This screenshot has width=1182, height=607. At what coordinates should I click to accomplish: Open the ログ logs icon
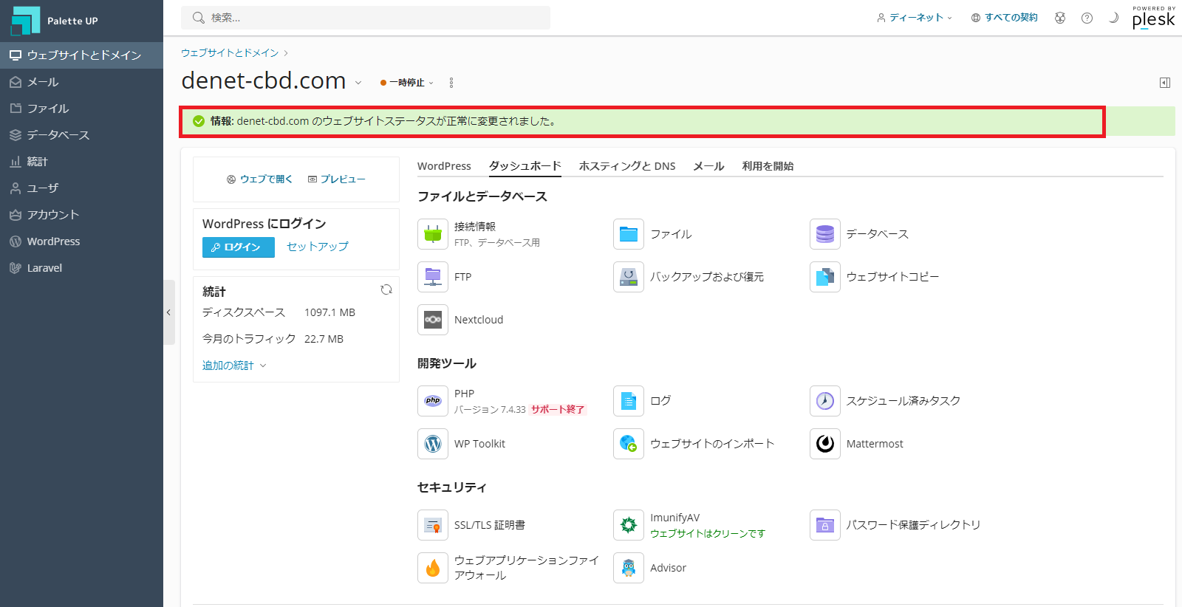(629, 401)
